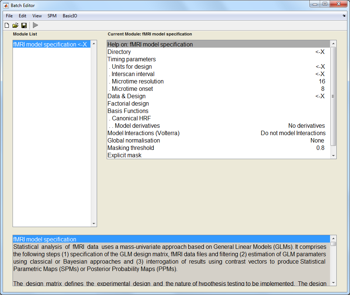Select Global normalisation setting
The width and height of the screenshot is (350, 295).
click(134, 141)
